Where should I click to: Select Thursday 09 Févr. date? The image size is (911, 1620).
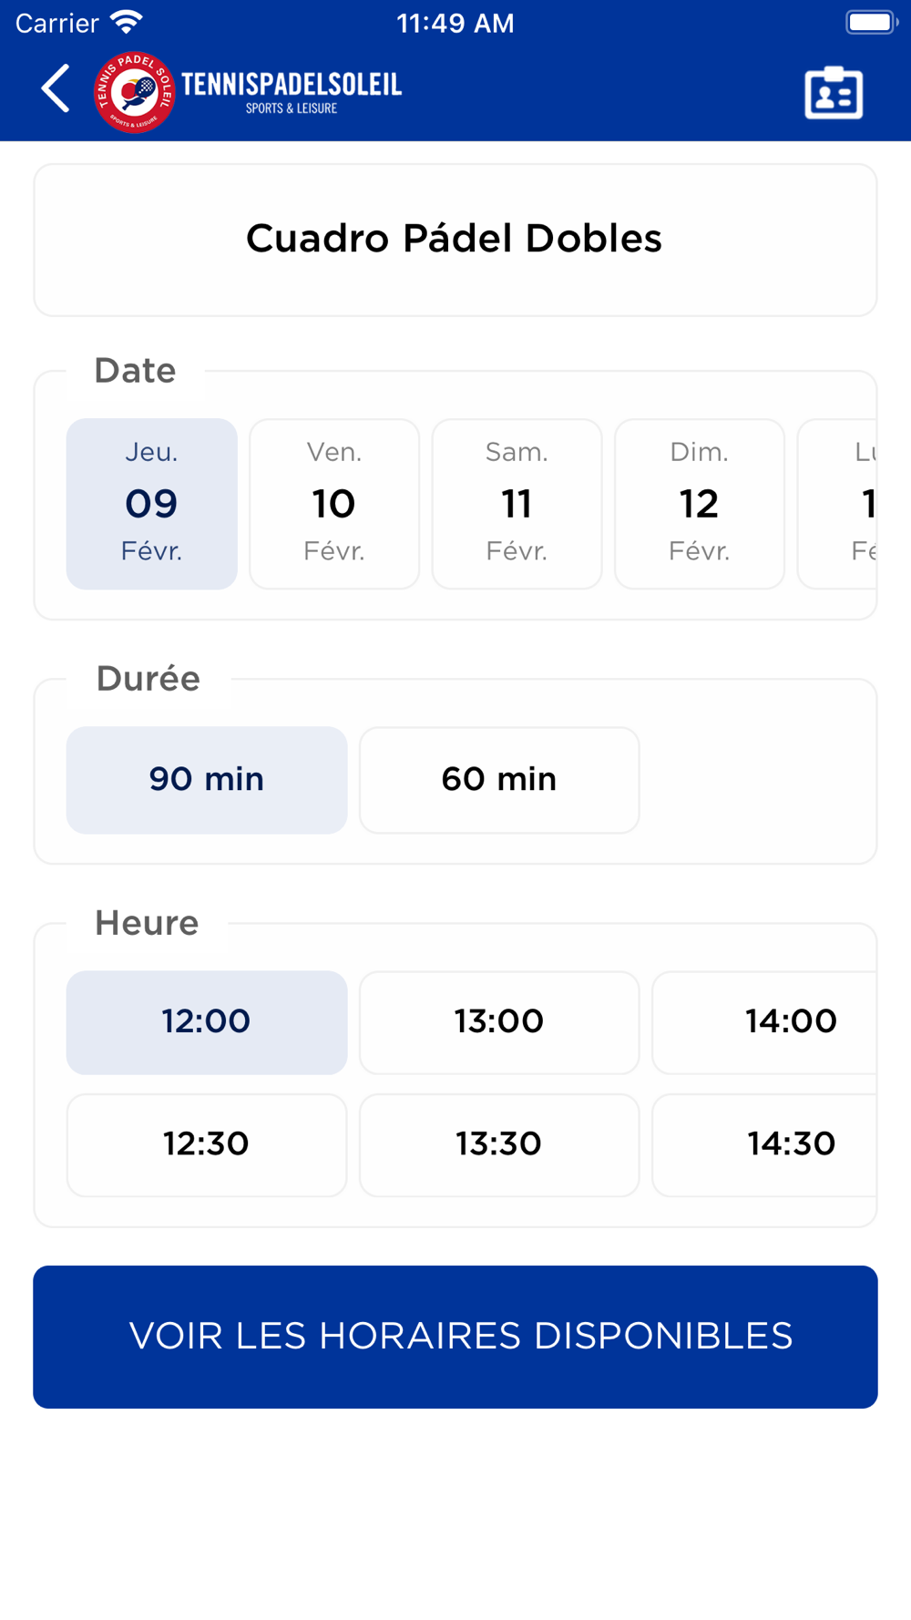[x=152, y=504]
